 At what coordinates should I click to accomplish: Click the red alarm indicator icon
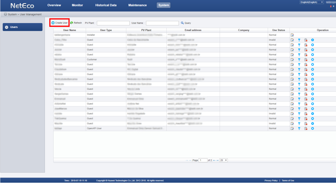[330, 6]
